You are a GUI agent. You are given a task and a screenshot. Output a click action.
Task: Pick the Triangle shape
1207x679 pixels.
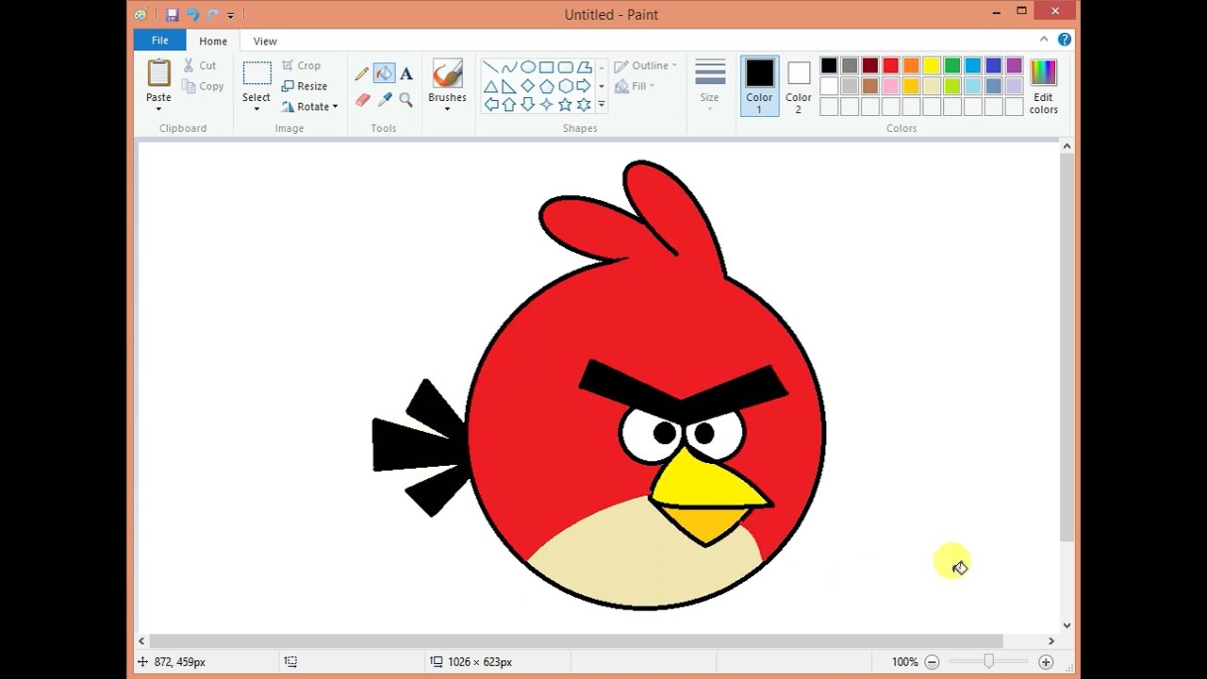click(x=490, y=86)
